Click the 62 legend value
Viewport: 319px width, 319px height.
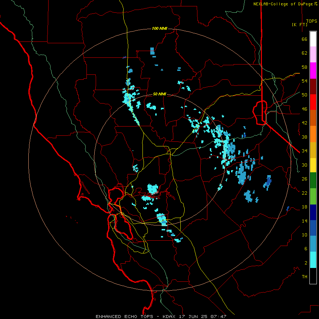point(304,53)
